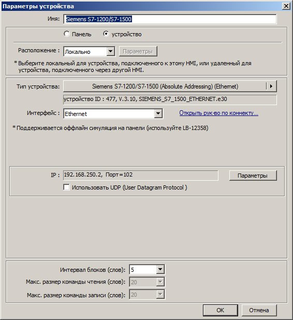Image resolution: width=293 pixels, height=320 pixels.
Task: Open the Интервал блоков dropdown
Action: [160, 269]
